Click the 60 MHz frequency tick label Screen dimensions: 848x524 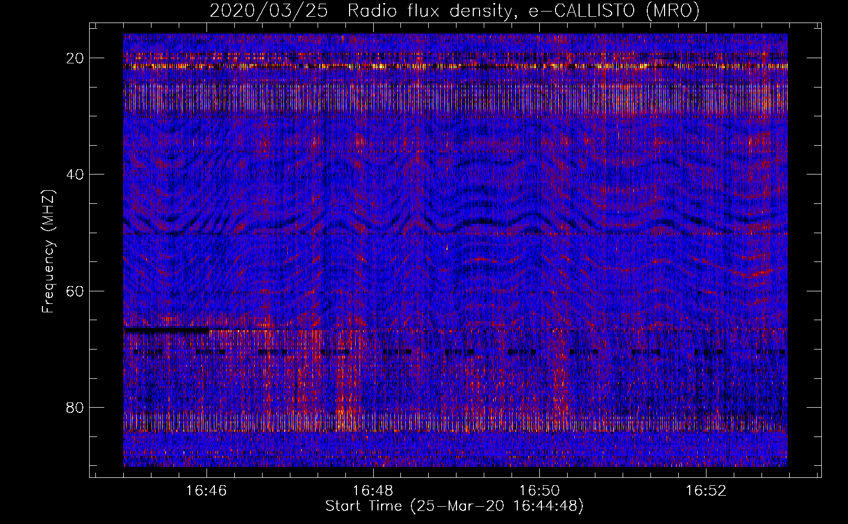[x=75, y=291]
